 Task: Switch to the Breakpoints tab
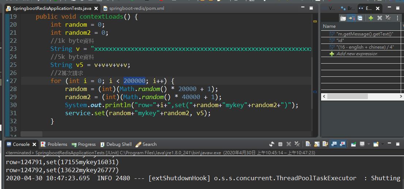(348, 8)
